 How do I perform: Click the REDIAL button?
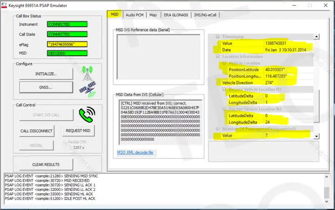(x=36, y=145)
